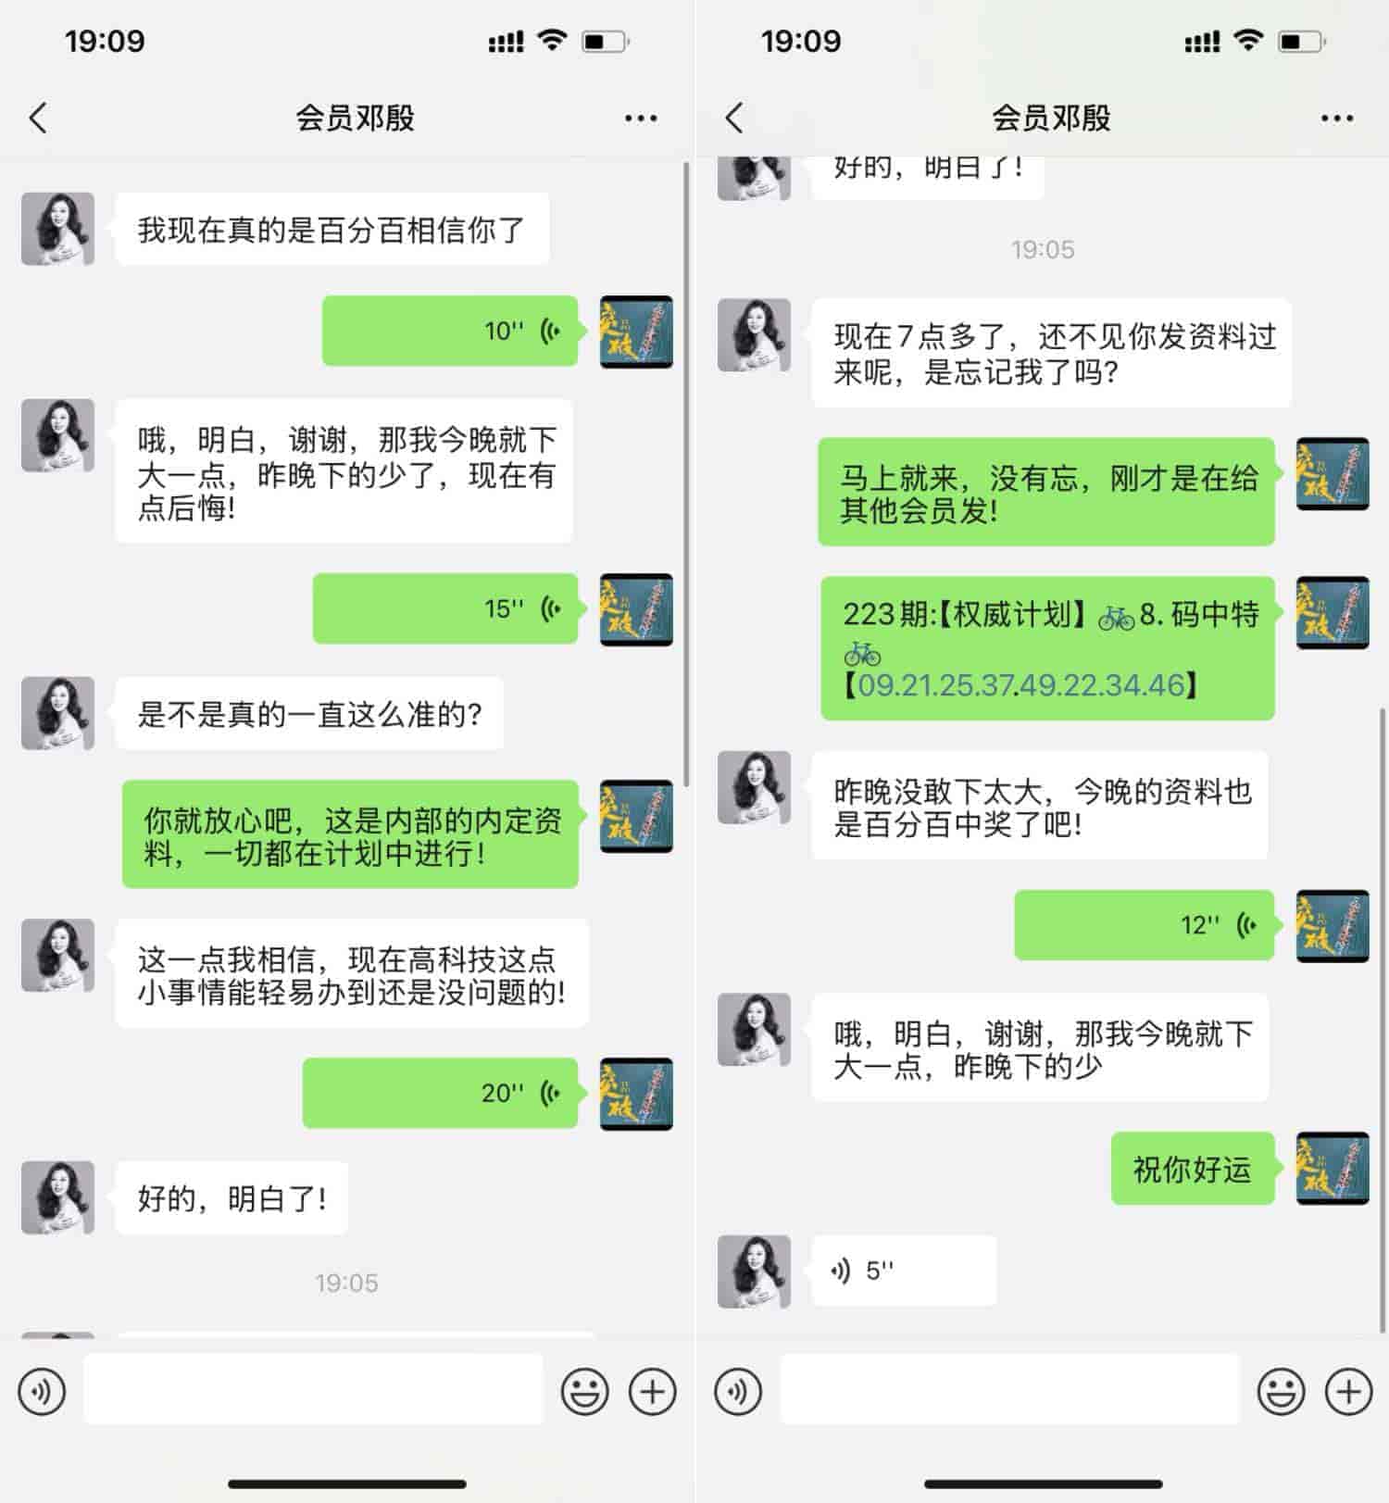Image resolution: width=1389 pixels, height=1503 pixels.
Task: Play the 20-second green voice message
Action: (x=441, y=1093)
